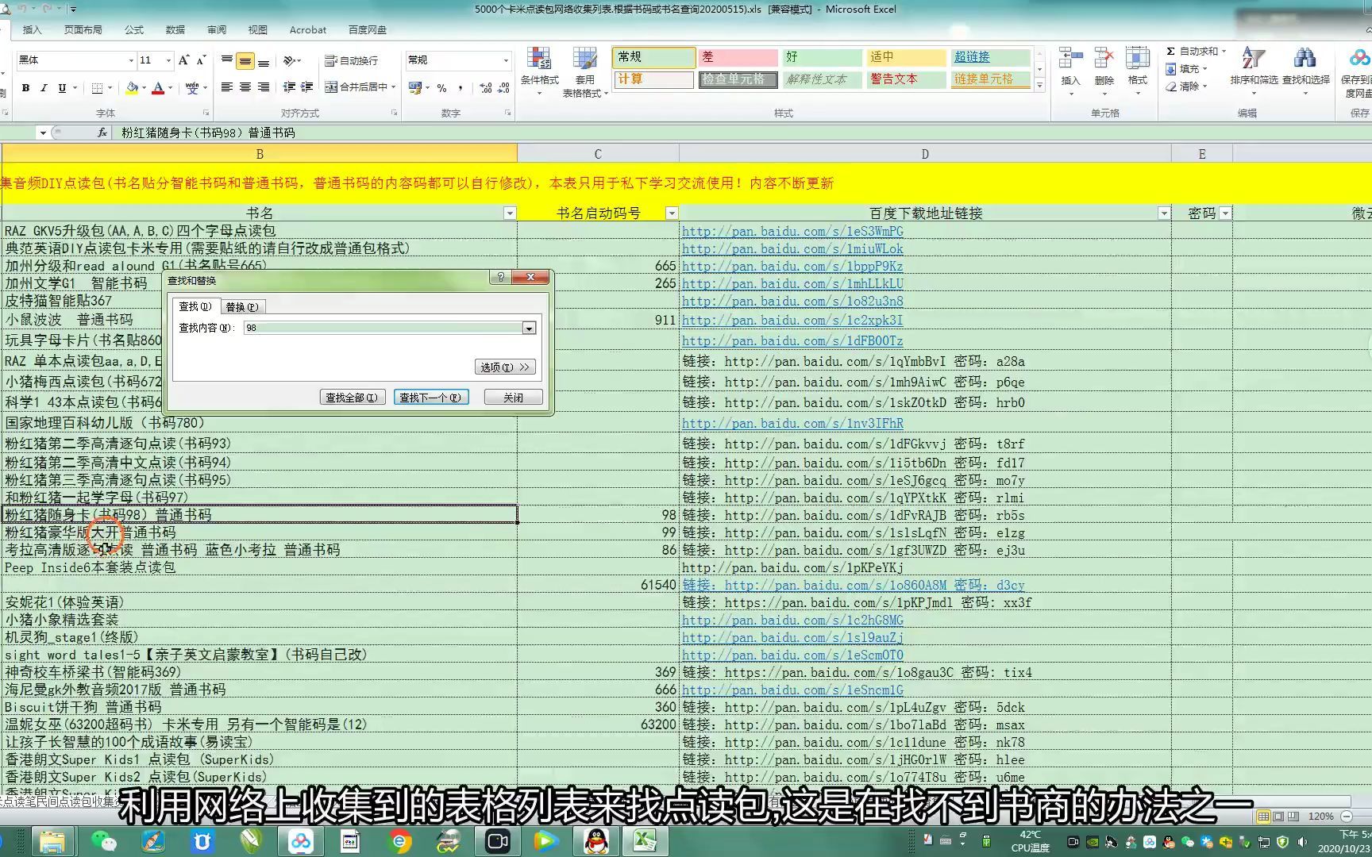Open the 页面布局 ribbon tab
Screen dimensions: 1372x857
[83, 30]
